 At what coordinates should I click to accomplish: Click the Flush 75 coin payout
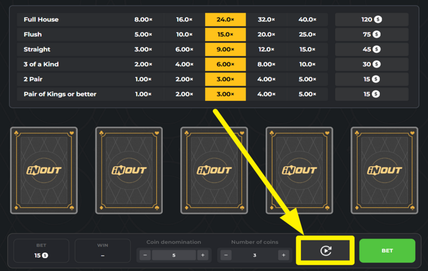pos(372,34)
